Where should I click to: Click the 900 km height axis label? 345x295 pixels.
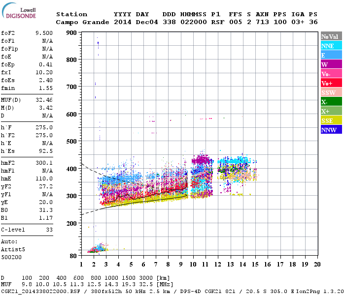pyautogui.click(x=71, y=33)
